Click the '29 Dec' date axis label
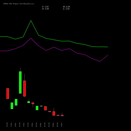 [53, 125]
